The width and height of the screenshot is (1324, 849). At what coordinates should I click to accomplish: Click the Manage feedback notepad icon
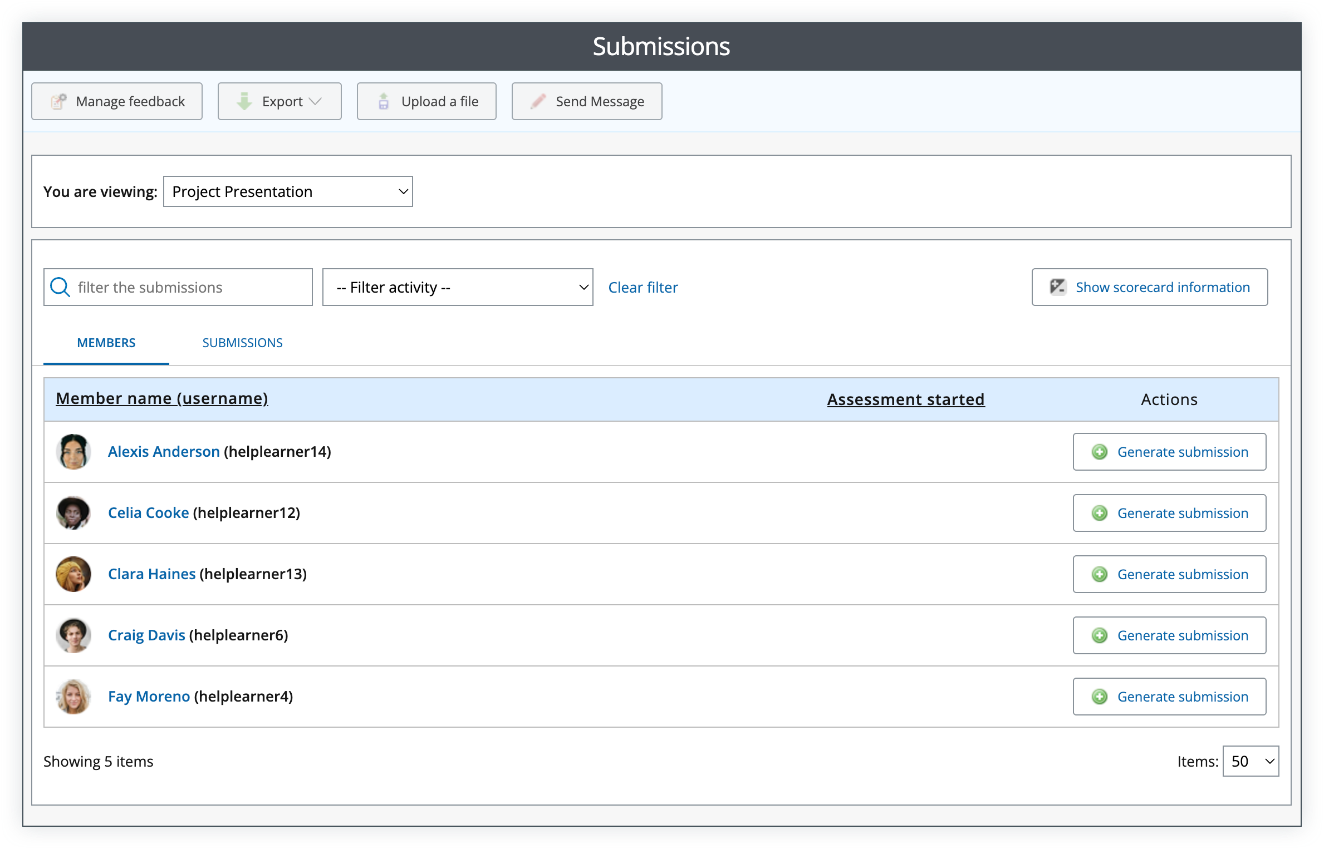tap(58, 101)
